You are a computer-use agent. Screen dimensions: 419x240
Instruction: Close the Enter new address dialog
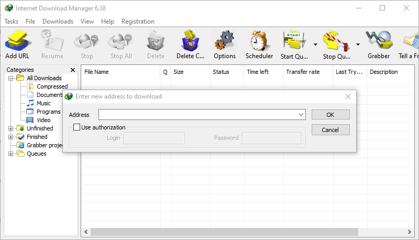(x=348, y=96)
